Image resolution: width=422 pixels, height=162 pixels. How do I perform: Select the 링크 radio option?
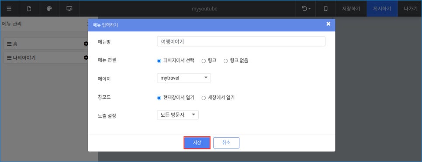point(204,61)
